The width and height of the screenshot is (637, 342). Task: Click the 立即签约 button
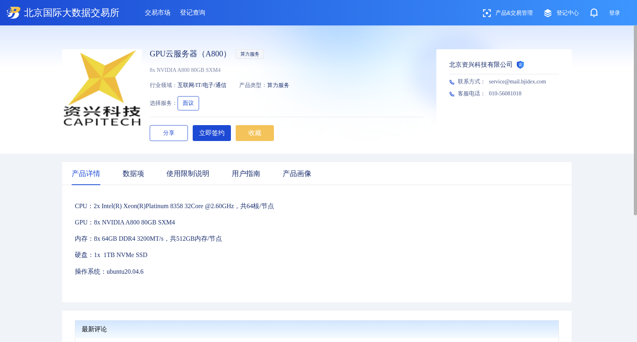(212, 133)
